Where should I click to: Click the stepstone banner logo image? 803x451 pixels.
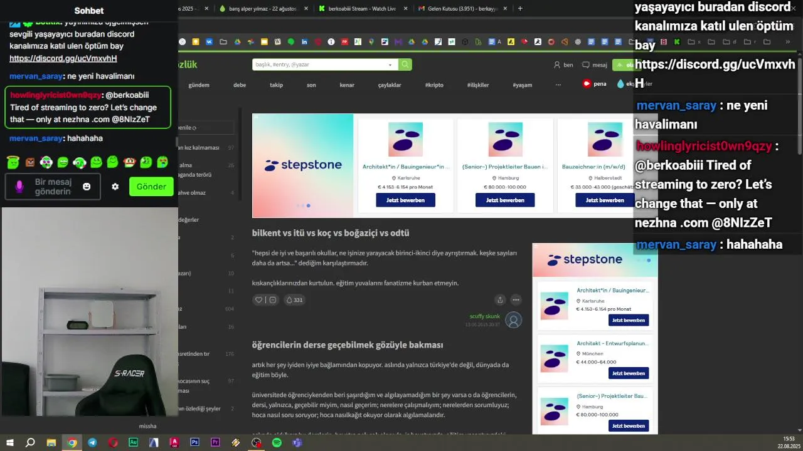[x=303, y=165]
